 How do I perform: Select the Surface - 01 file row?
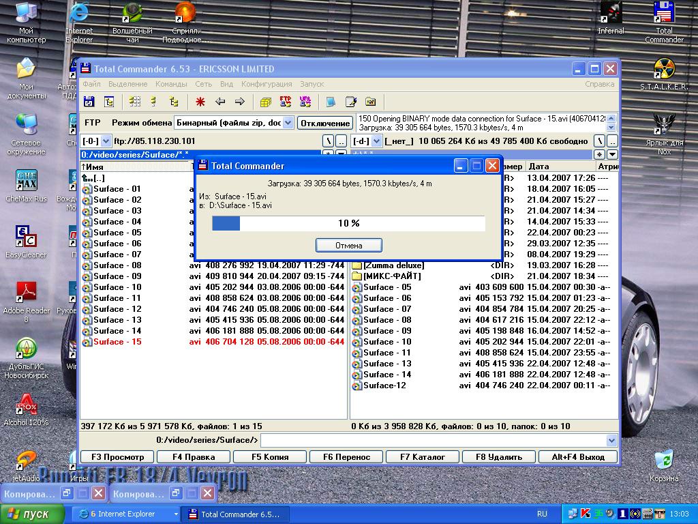click(x=138, y=189)
